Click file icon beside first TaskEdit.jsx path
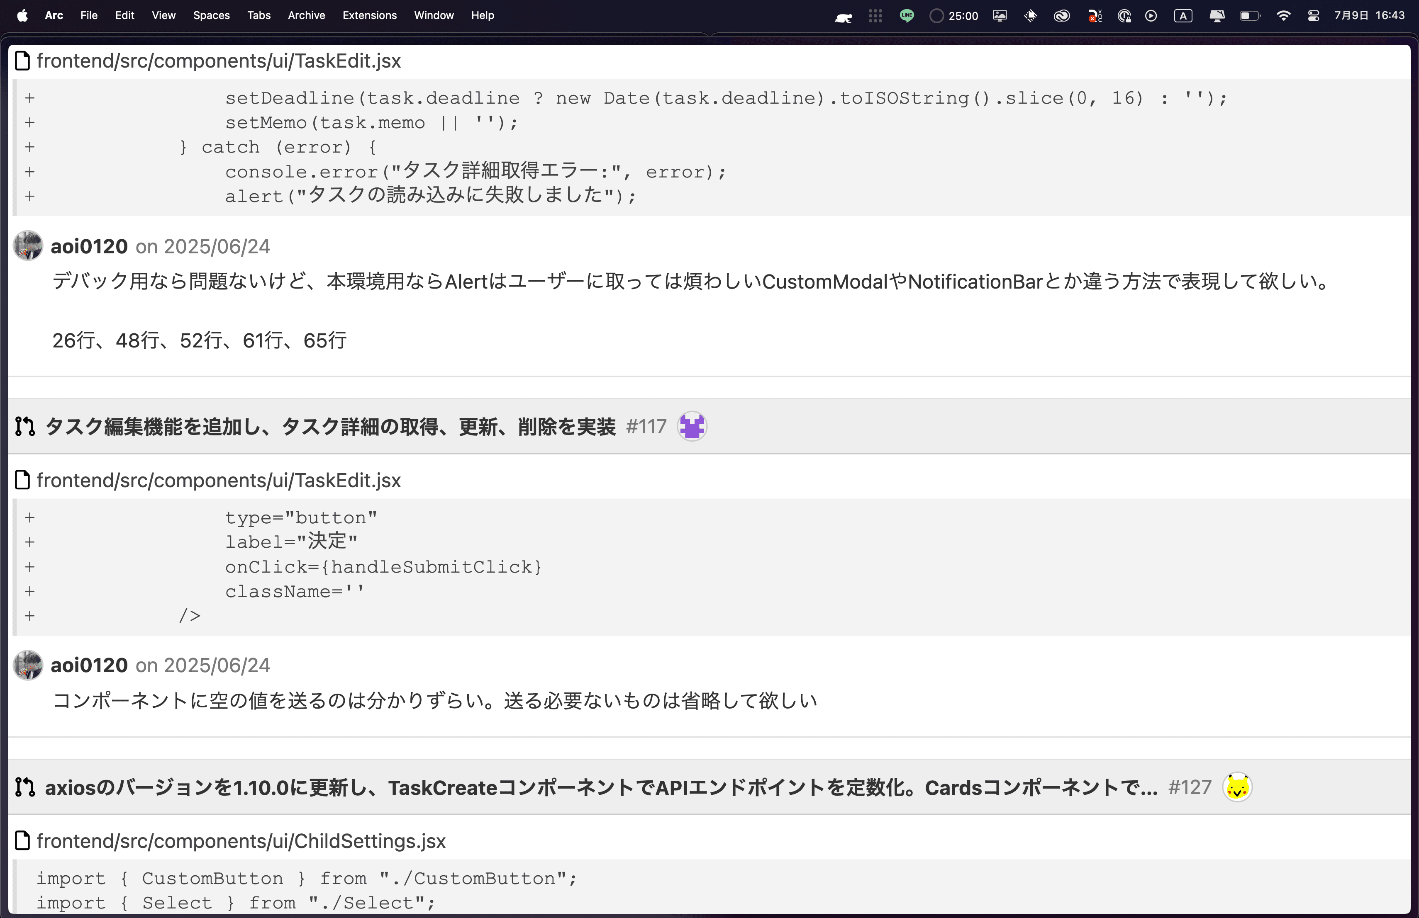Viewport: 1419px width, 918px height. pos(22,61)
